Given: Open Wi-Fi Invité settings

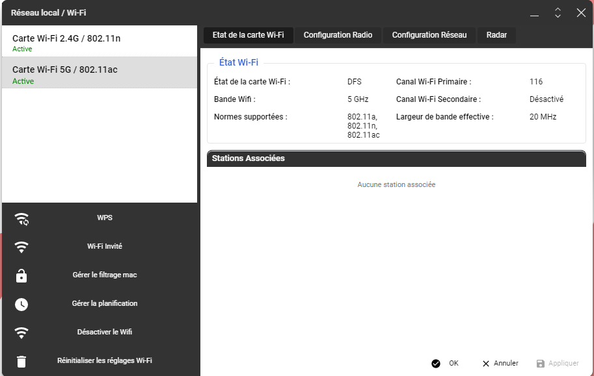Looking at the screenshot, I should (105, 246).
